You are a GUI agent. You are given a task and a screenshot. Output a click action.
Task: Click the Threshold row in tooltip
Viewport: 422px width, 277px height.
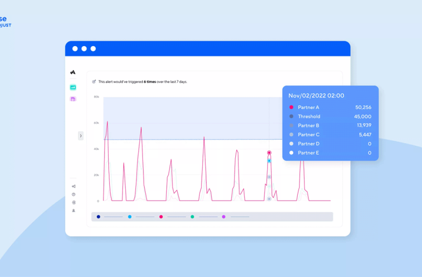click(330, 116)
